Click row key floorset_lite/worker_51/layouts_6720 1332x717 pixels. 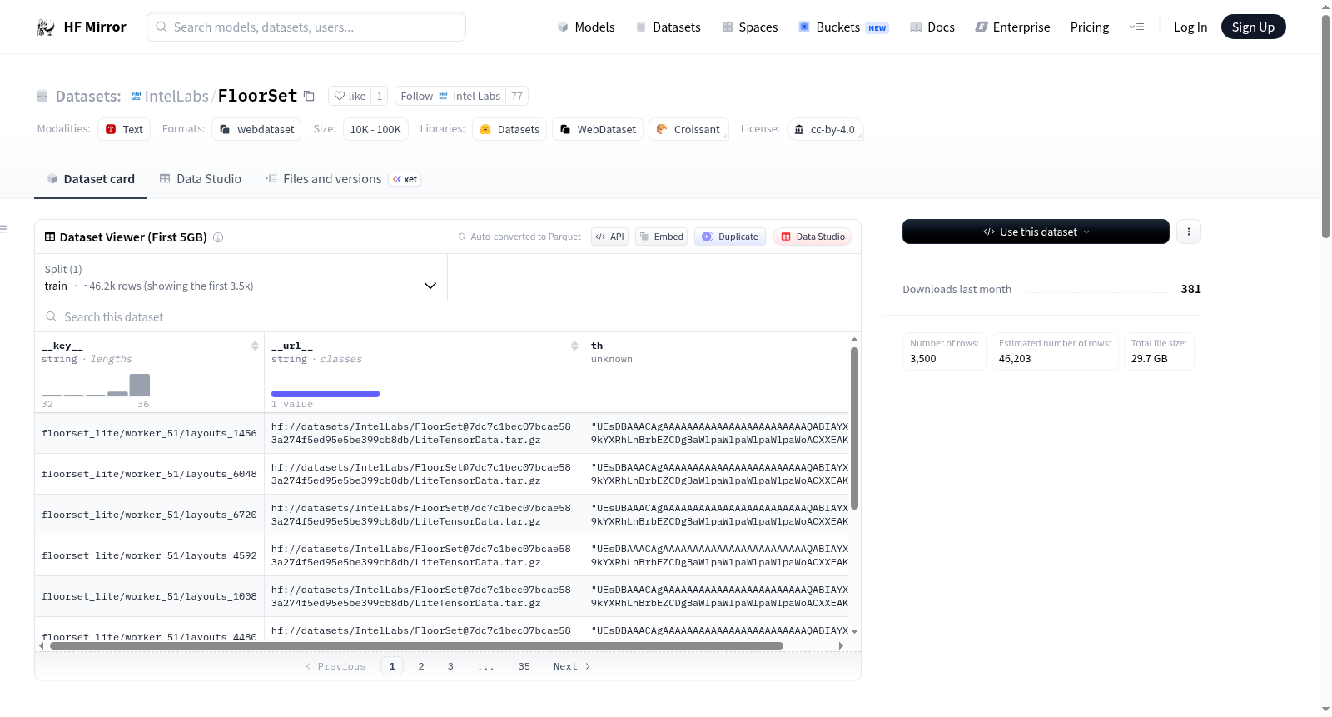click(149, 515)
